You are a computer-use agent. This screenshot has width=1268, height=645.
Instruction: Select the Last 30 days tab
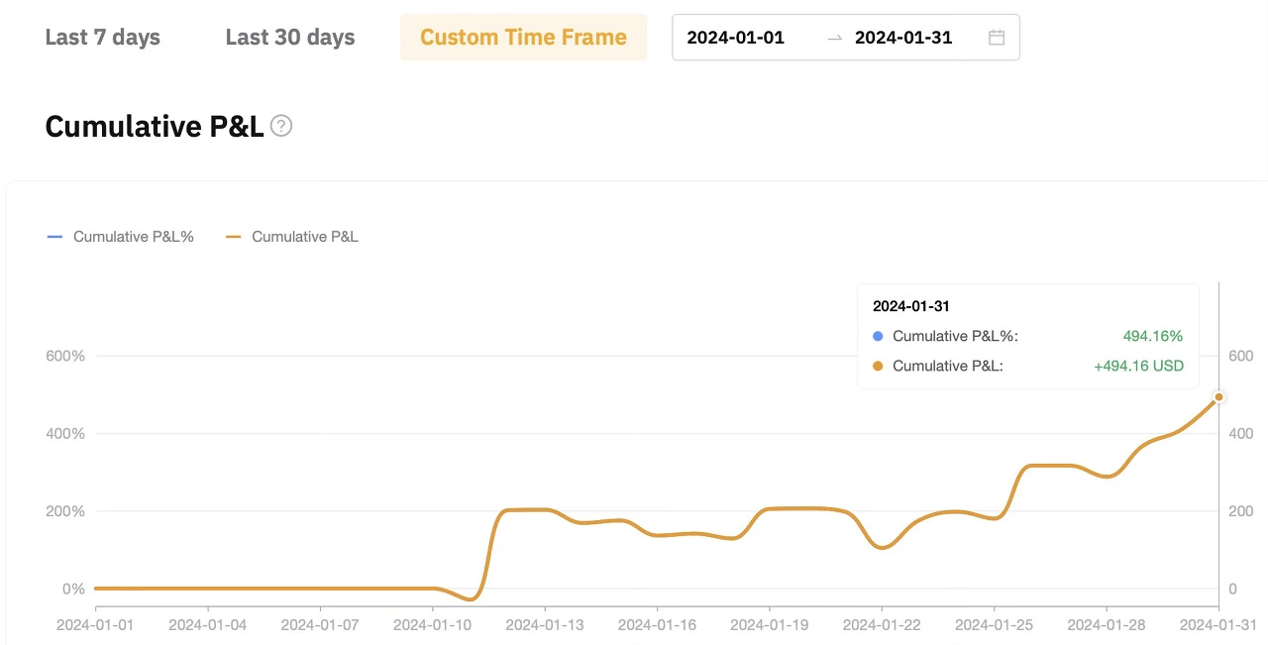click(x=290, y=38)
